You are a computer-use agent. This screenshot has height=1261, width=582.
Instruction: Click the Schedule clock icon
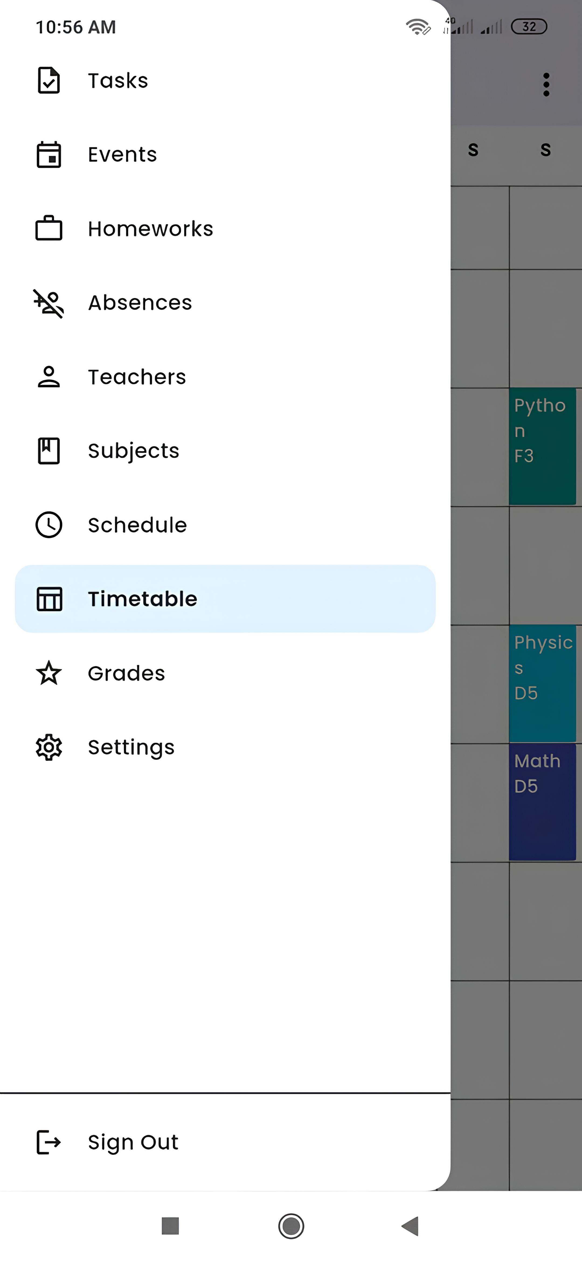[48, 524]
